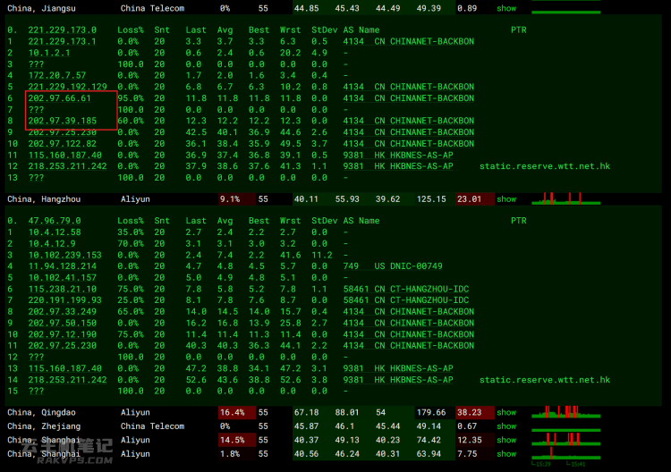Expand trace via show on last Shanghai row
Image resolution: width=671 pixels, height=472 pixels.
506,454
